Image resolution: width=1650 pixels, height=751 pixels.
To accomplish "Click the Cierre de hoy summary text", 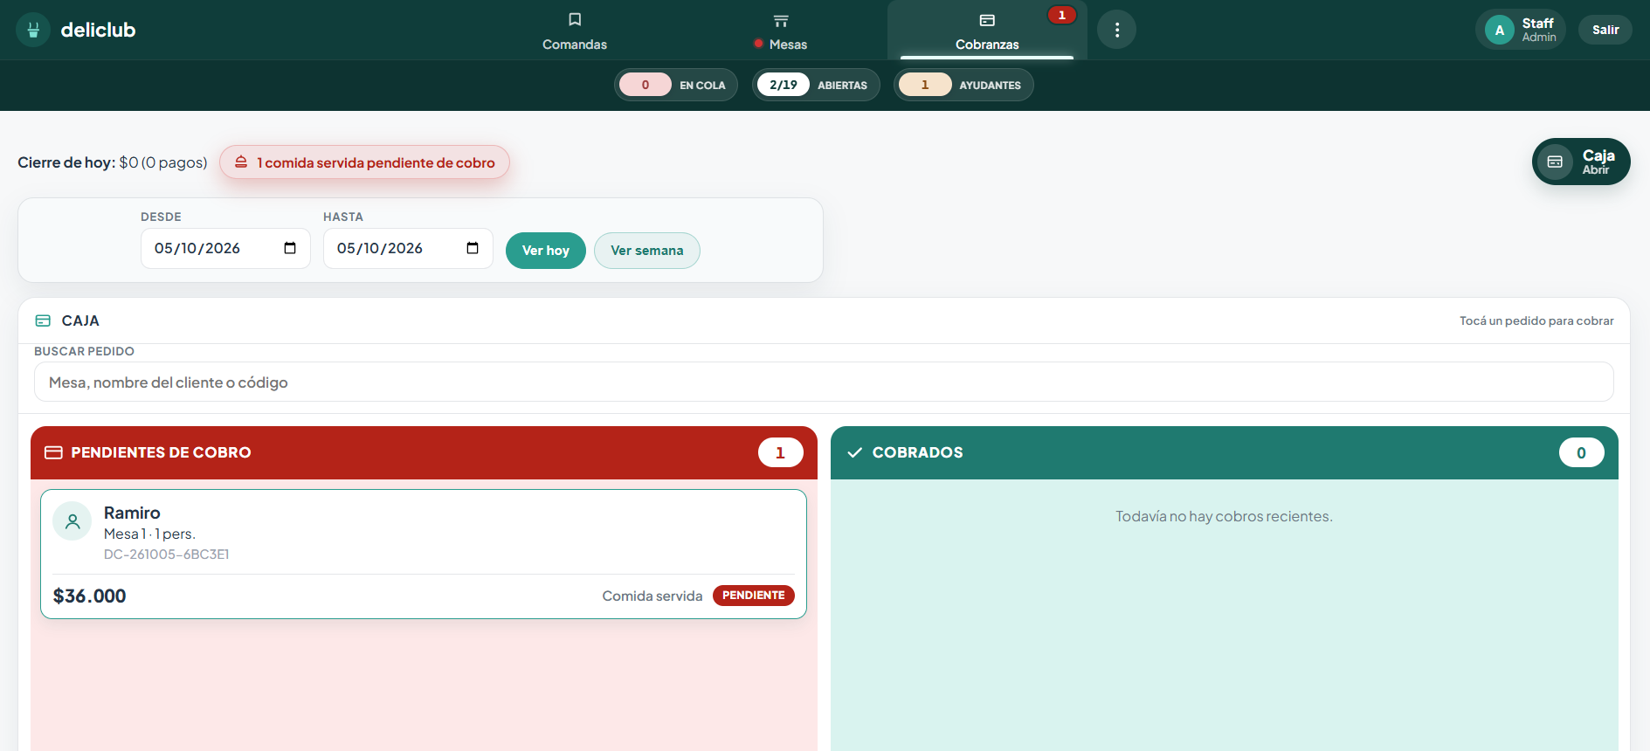I will (x=113, y=162).
